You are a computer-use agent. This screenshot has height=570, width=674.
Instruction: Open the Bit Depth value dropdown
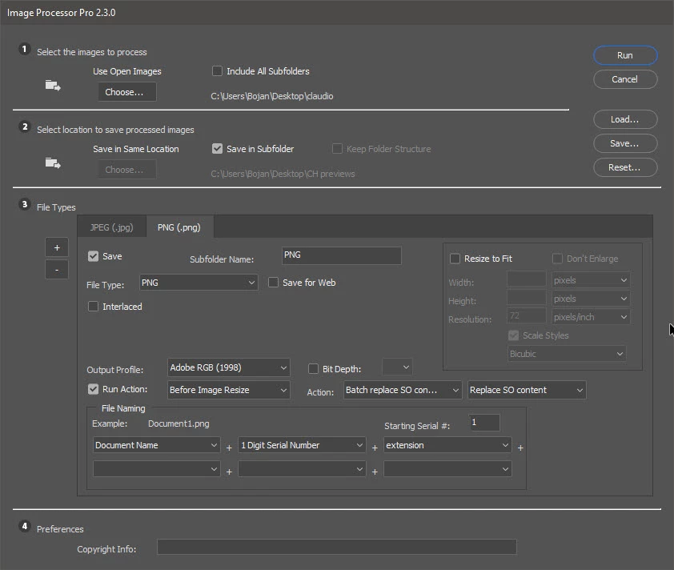point(398,367)
